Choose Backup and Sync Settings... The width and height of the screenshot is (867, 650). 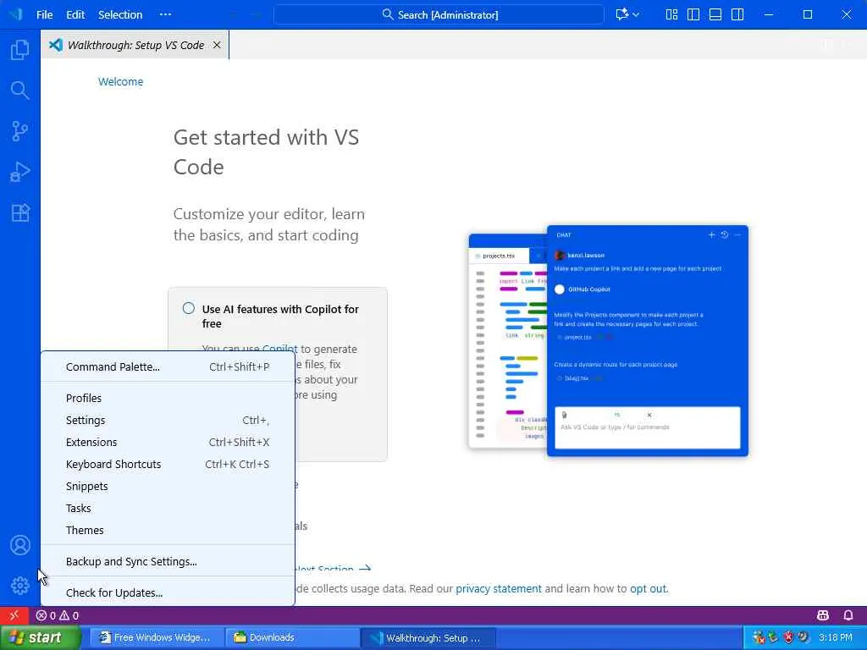[168, 562]
